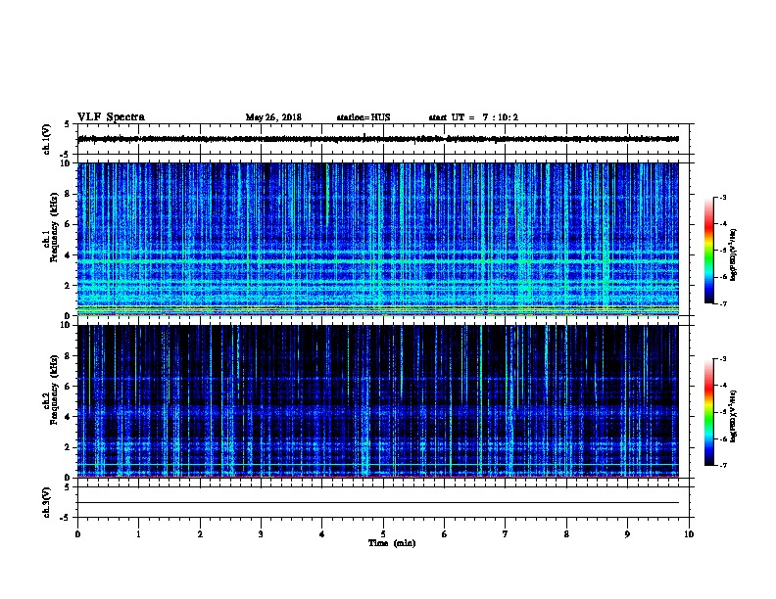
Task: Click the ch.2 Frequency (kHz) axis label
Action: pos(51,390)
